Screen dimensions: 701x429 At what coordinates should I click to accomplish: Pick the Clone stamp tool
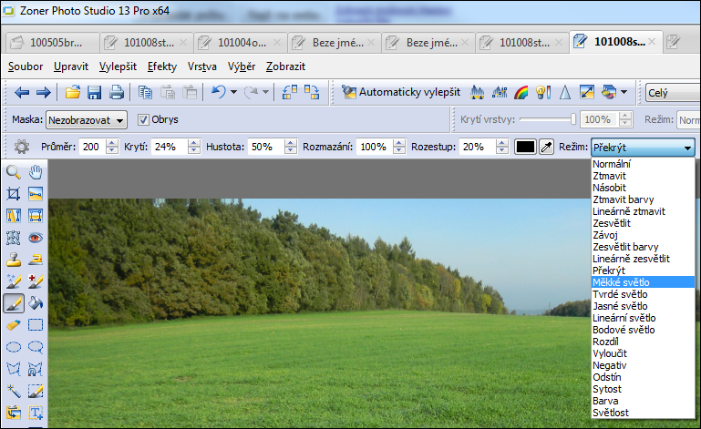[x=14, y=260]
